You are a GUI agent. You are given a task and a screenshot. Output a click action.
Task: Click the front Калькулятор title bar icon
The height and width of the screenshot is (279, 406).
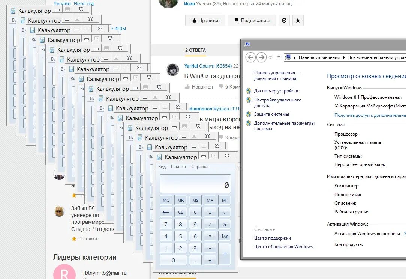[159, 157]
